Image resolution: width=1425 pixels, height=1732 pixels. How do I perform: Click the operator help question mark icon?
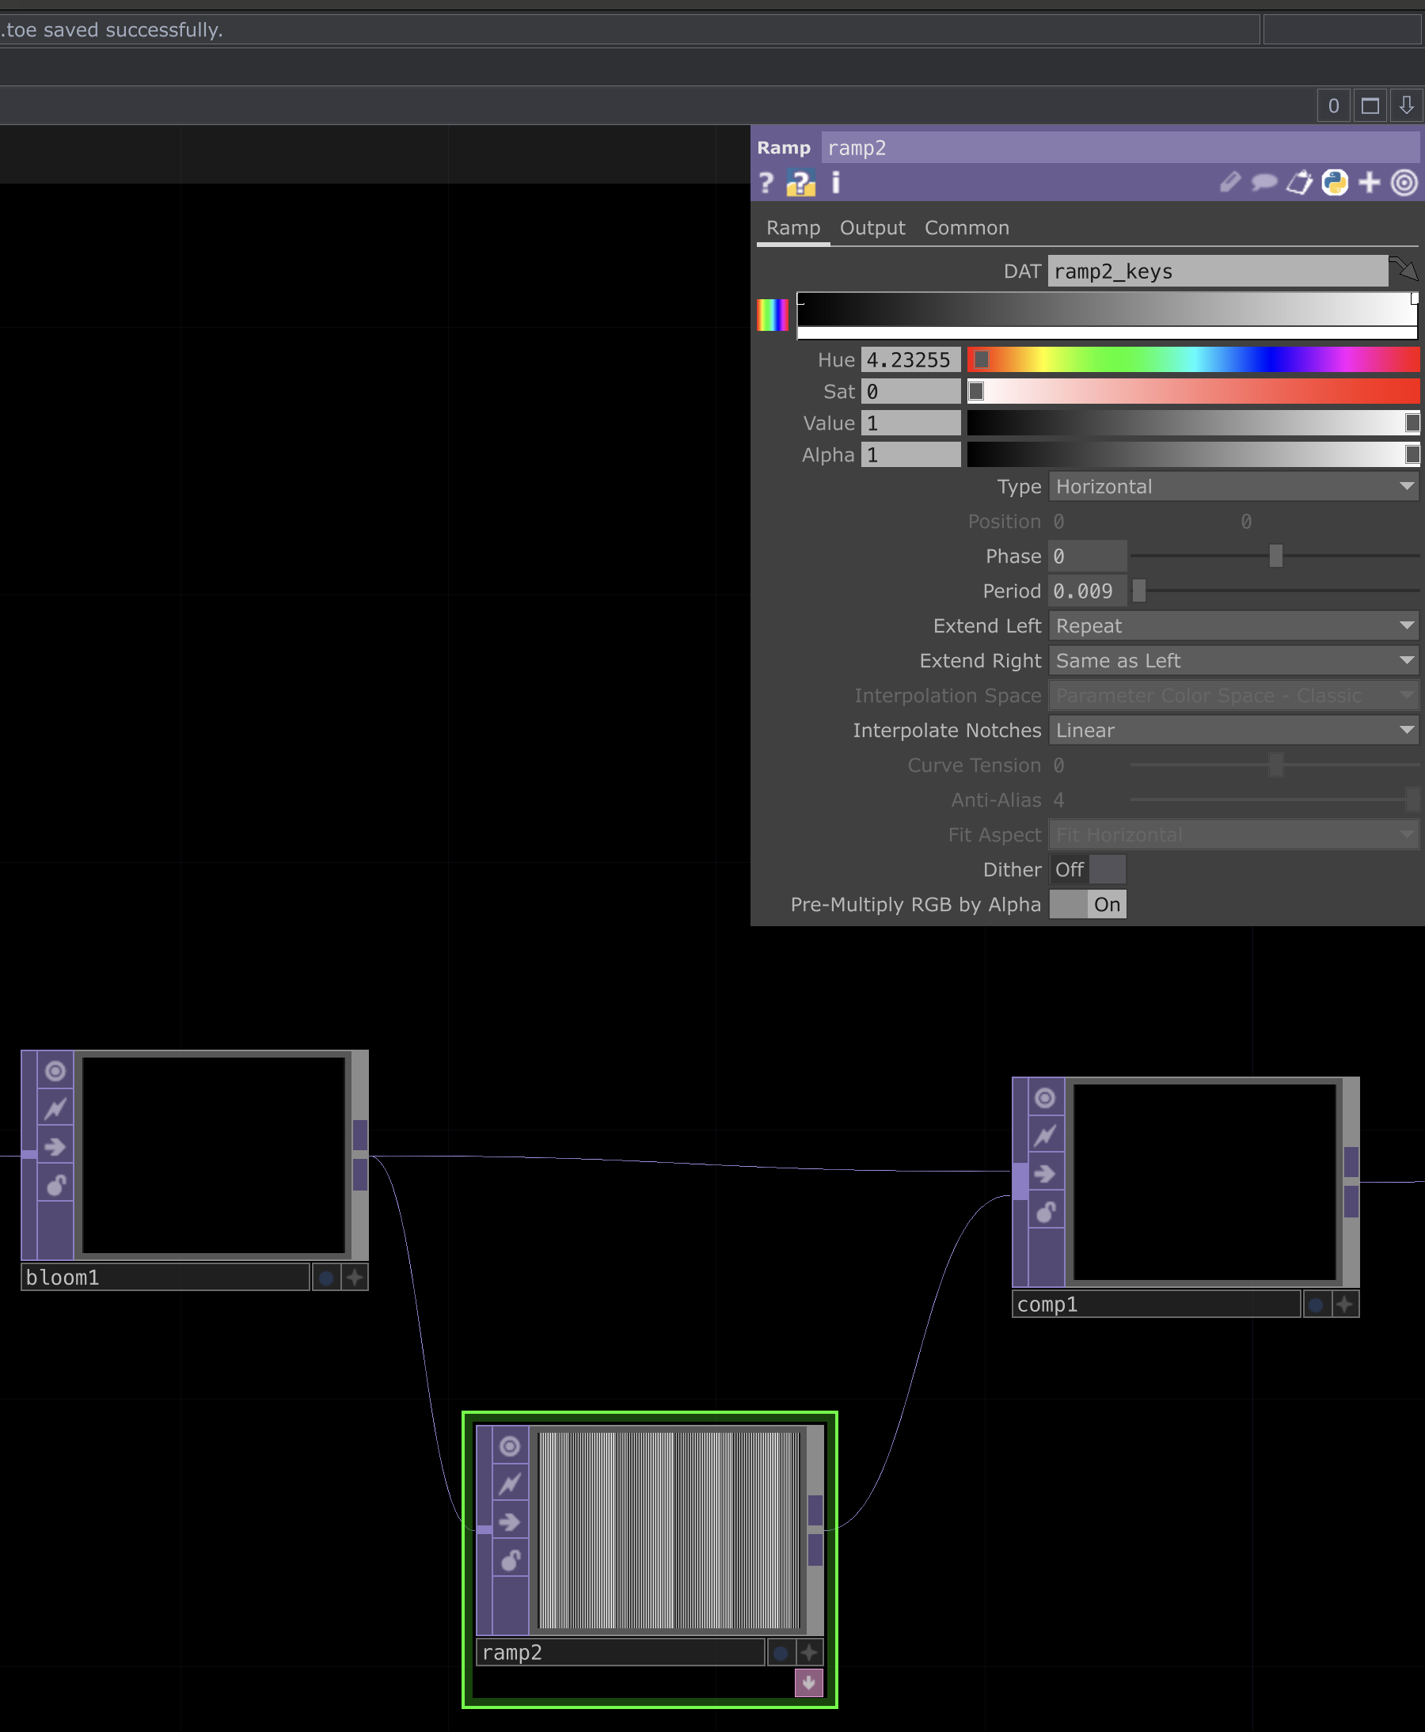click(766, 182)
